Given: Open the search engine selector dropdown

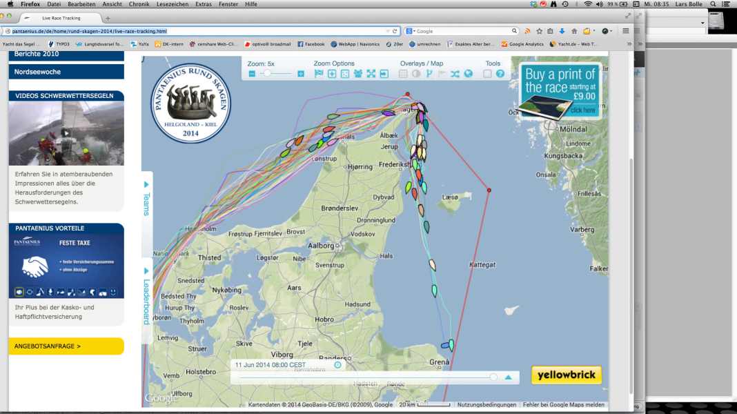Looking at the screenshot, I should click(411, 31).
